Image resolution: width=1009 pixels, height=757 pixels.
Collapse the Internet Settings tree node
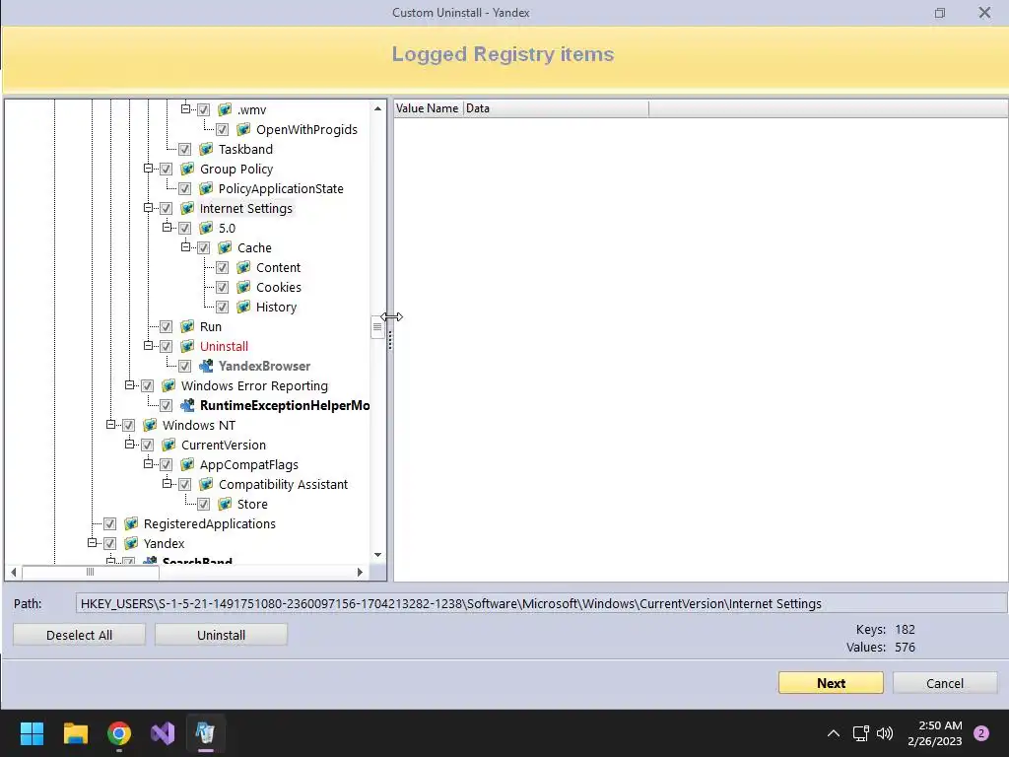[x=148, y=207]
